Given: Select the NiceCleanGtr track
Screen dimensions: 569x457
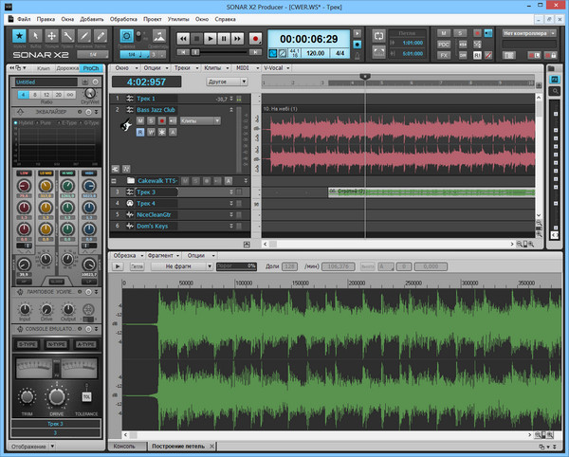Looking at the screenshot, I should 152,214.
